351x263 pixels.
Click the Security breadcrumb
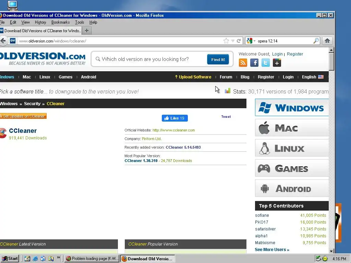[32, 103]
